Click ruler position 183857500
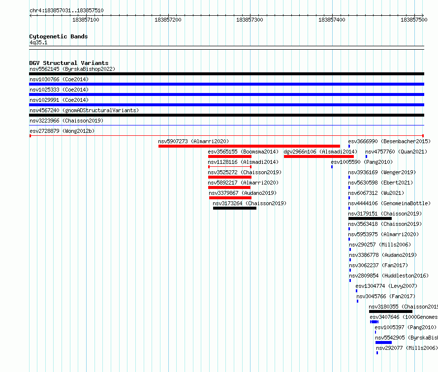 (414, 20)
